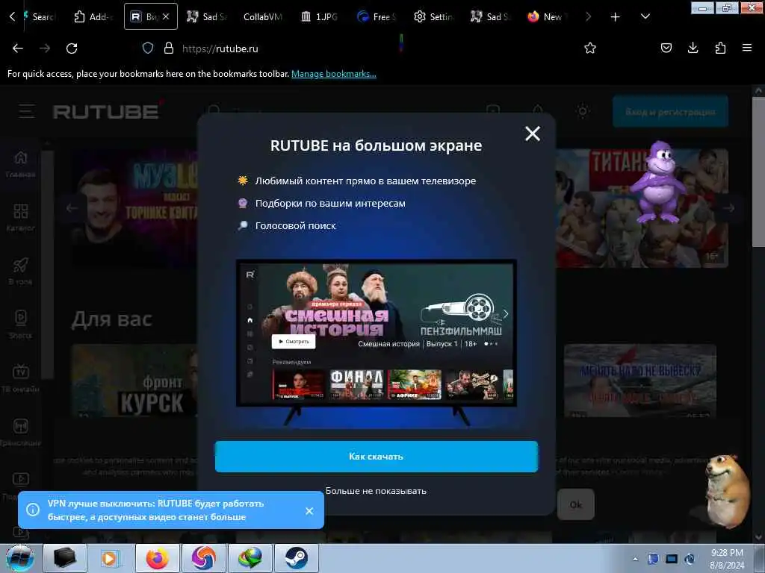Reload the page with refresh icon

click(72, 48)
